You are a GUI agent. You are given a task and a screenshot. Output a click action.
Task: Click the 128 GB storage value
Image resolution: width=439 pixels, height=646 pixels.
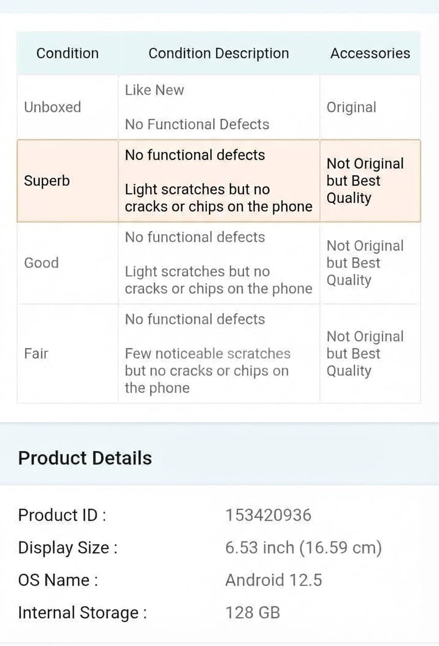(x=253, y=613)
